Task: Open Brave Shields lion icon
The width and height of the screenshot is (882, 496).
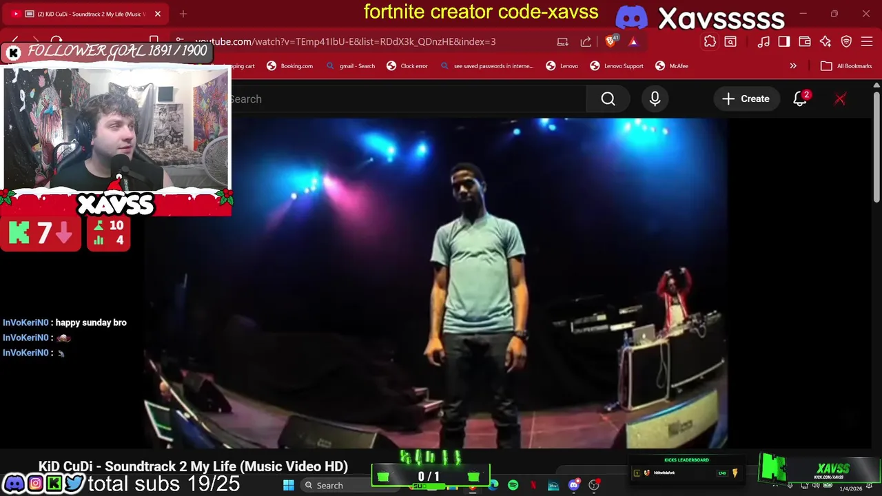Action: click(x=611, y=41)
